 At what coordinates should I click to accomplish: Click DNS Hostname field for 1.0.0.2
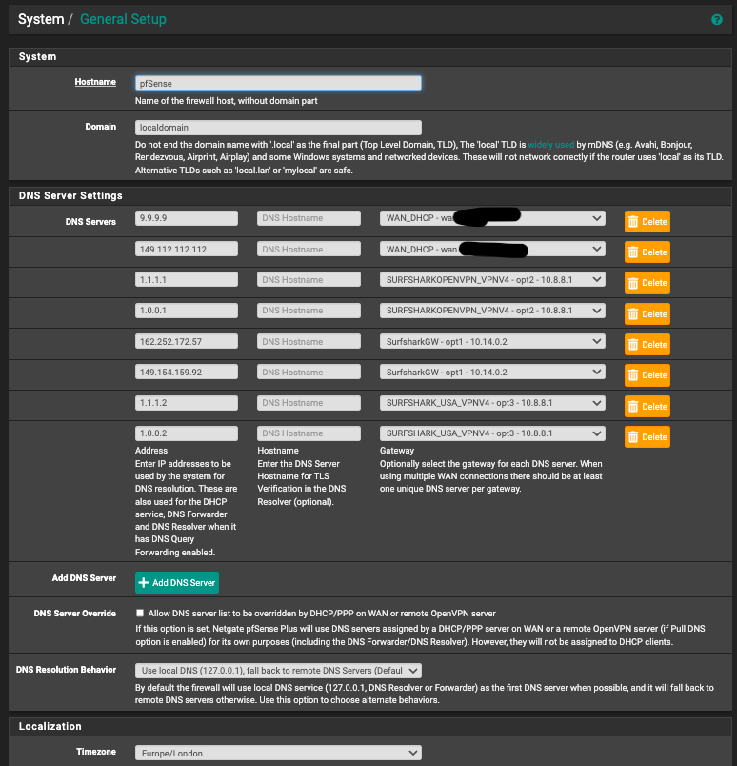pyautogui.click(x=309, y=433)
